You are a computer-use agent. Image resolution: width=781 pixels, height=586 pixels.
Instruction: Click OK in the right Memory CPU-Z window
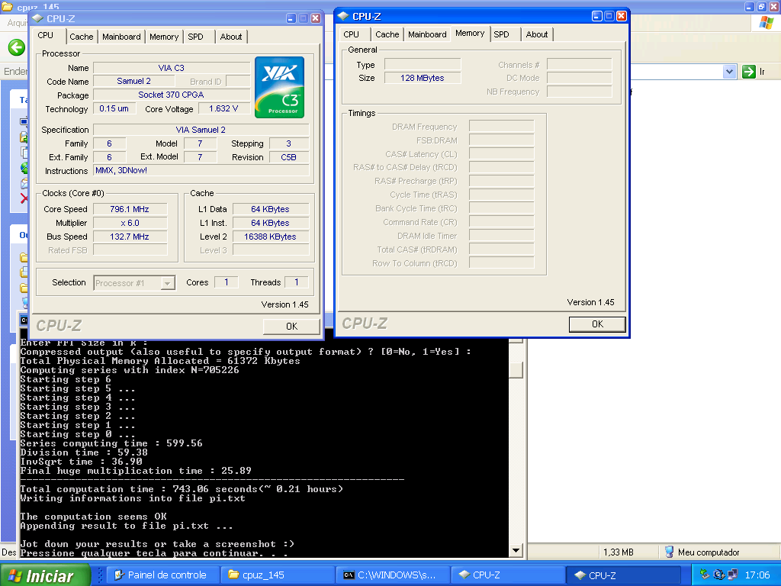coord(597,324)
